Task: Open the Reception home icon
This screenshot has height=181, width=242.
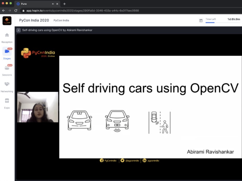Action: pos(7,35)
